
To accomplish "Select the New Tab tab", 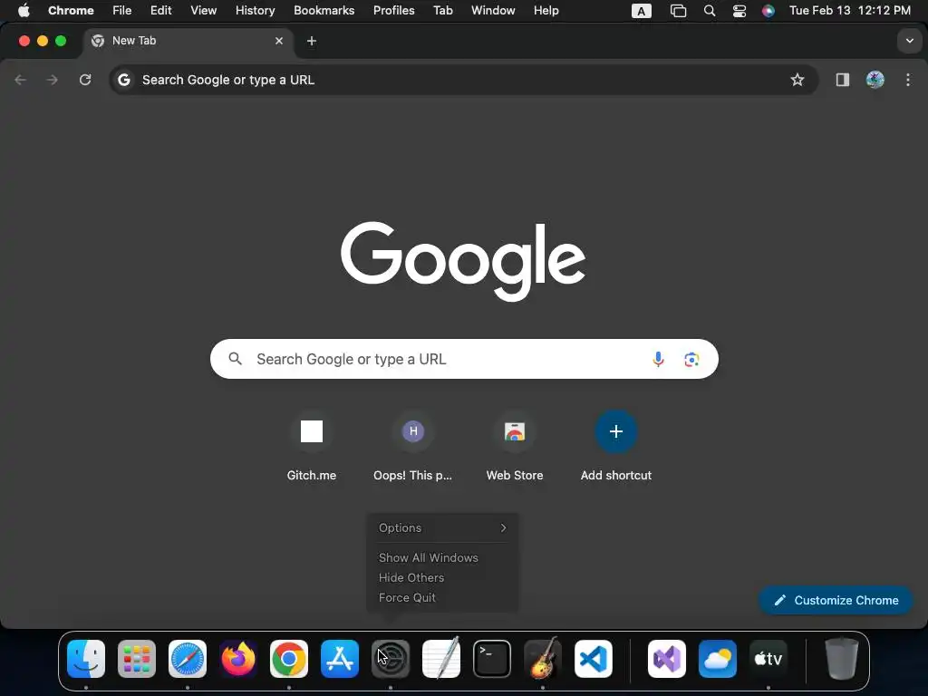I will click(x=187, y=41).
